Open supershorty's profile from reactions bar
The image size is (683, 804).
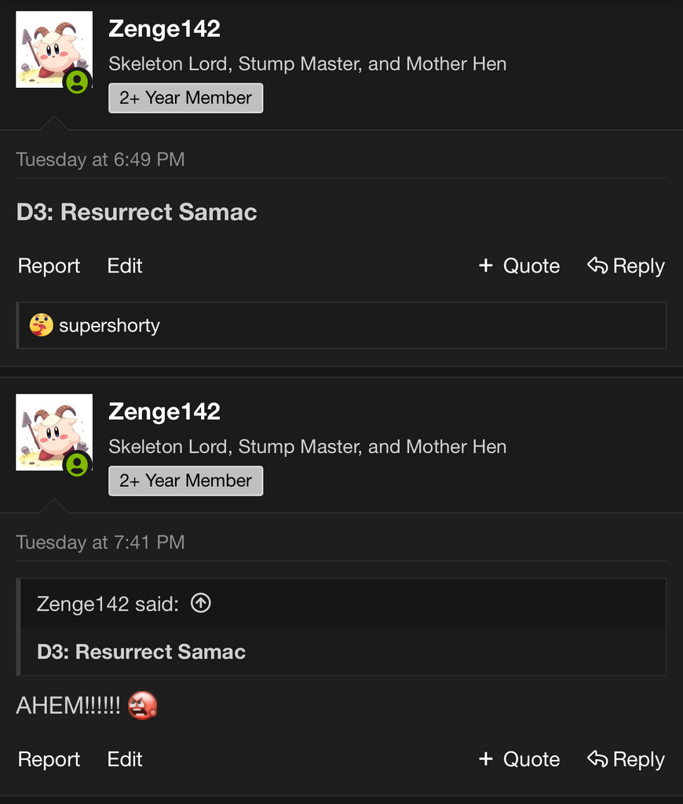(109, 326)
